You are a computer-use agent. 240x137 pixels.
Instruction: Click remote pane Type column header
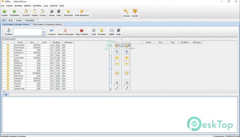(x=172, y=42)
